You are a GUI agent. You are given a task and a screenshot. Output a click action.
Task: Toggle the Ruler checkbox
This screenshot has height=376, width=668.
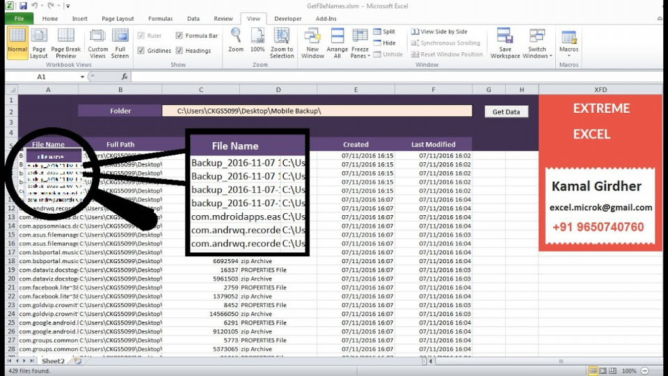[141, 36]
